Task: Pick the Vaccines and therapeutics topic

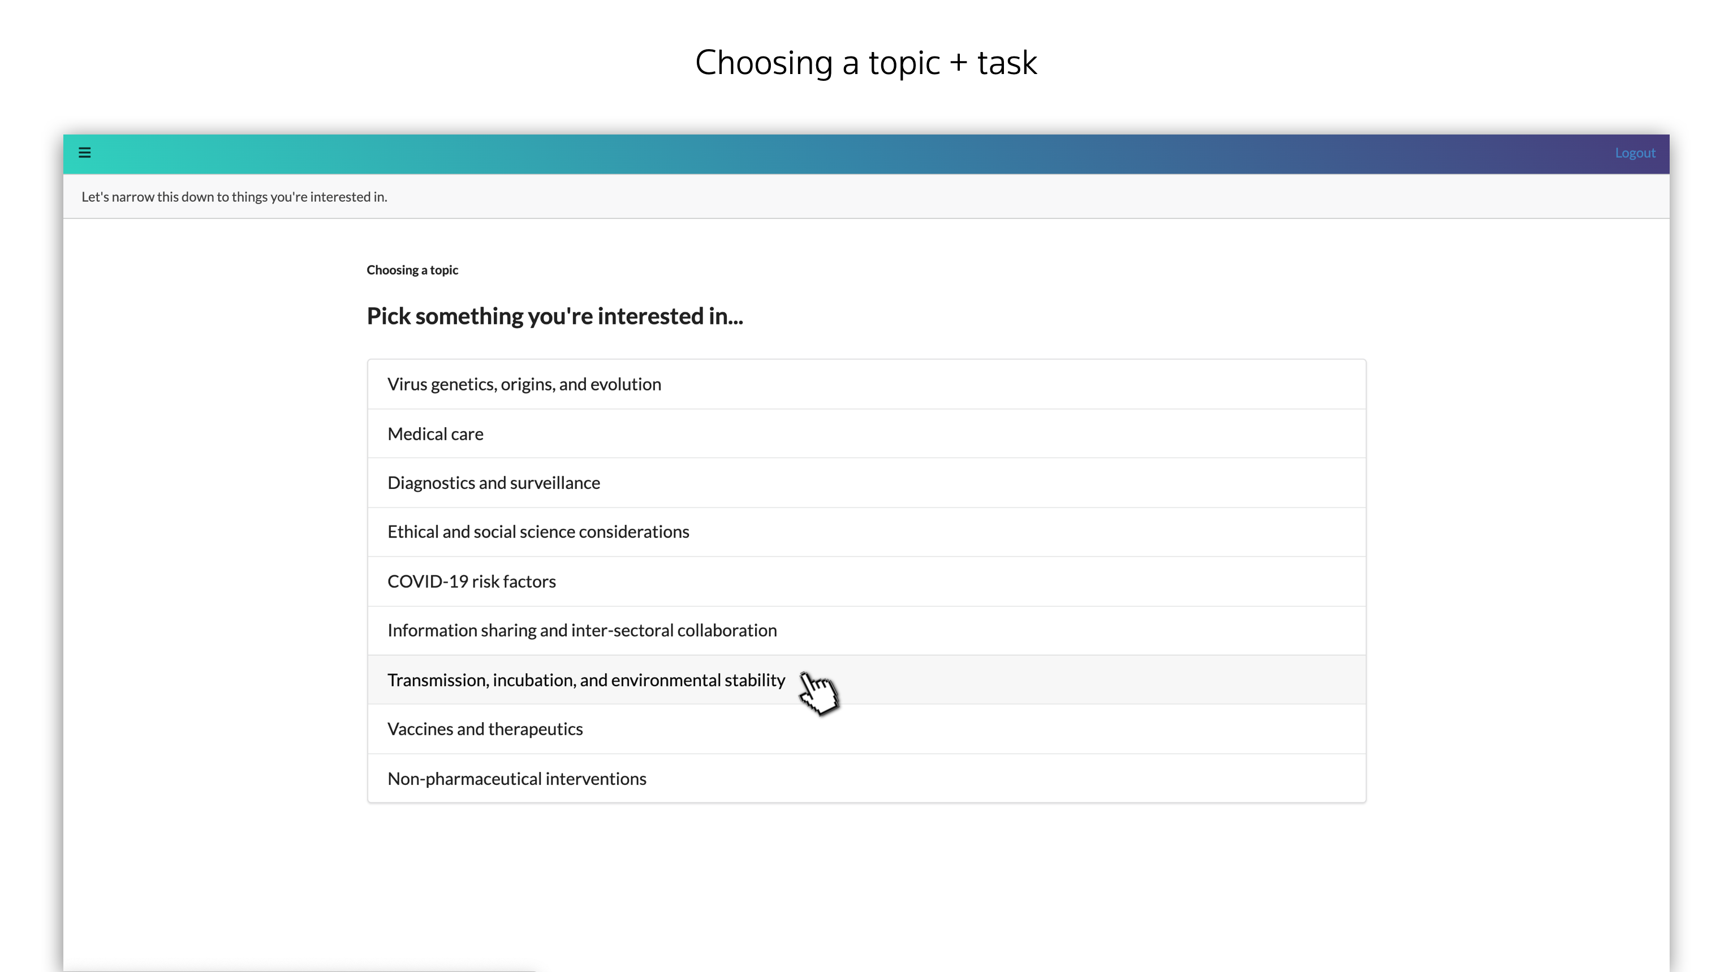Action: (485, 730)
